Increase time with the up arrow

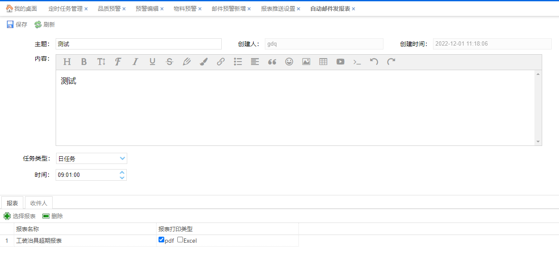pyautogui.click(x=122, y=173)
